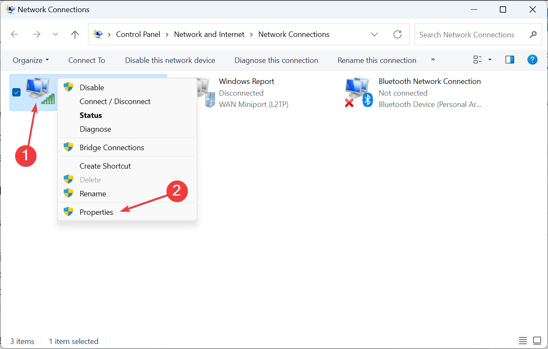Select Properties from the context menu
Image resolution: width=548 pixels, height=349 pixels.
pyautogui.click(x=96, y=212)
